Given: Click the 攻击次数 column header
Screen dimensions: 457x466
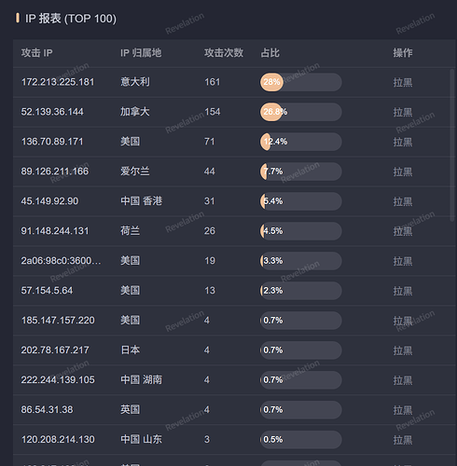Looking at the screenshot, I should tap(224, 53).
